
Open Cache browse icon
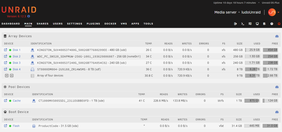(x=6, y=100)
